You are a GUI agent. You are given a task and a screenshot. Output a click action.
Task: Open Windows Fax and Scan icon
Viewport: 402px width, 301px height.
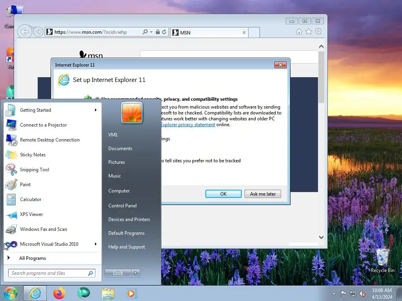(11, 229)
